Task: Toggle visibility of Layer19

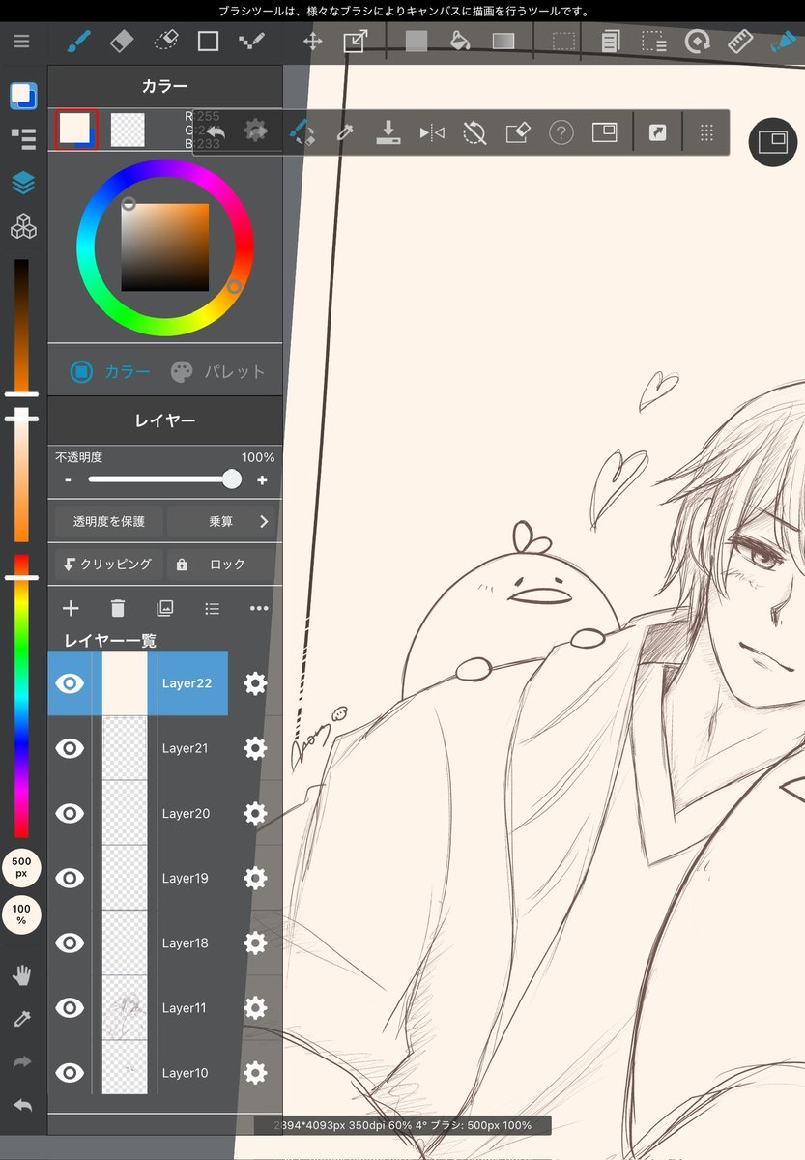Action: [x=71, y=878]
